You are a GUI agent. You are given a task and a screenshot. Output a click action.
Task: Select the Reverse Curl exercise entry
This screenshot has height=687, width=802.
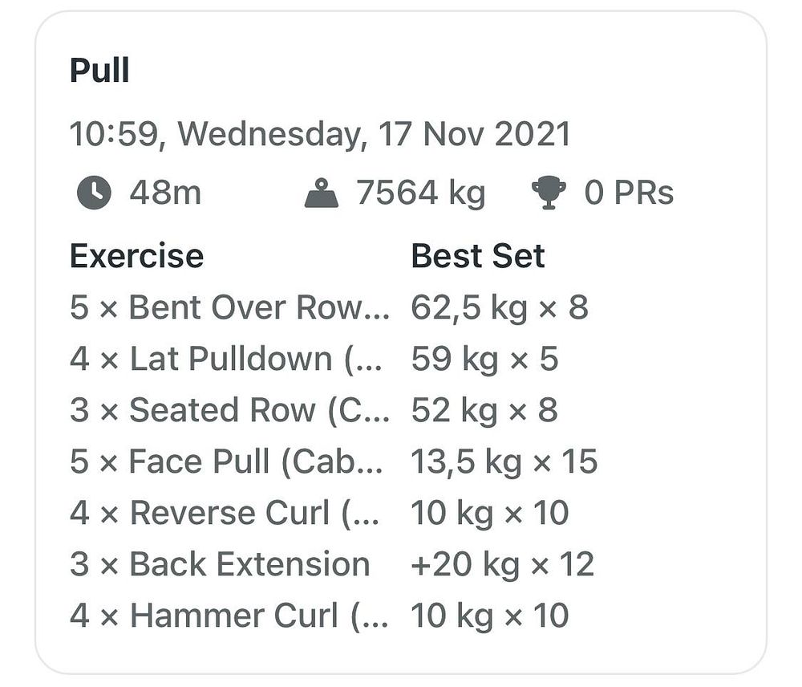225,512
